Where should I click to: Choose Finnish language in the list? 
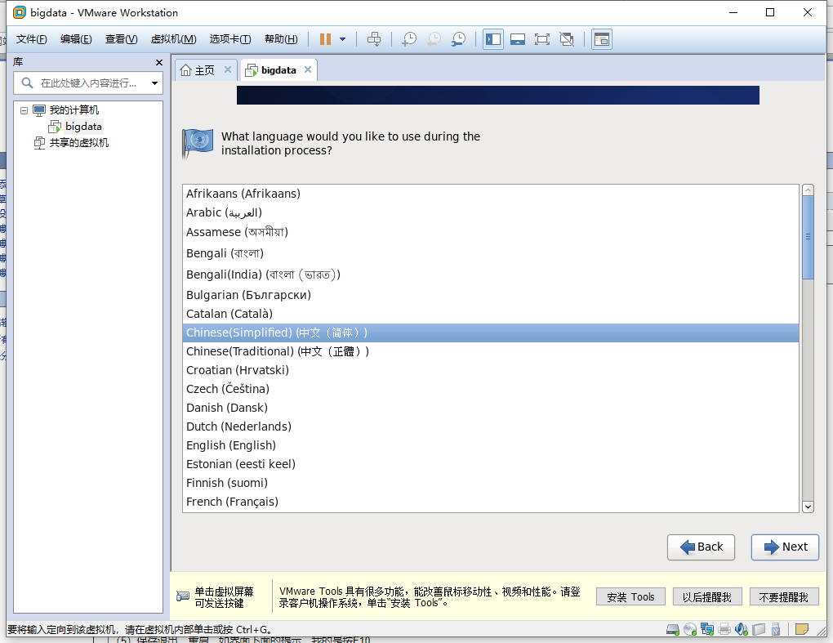pos(490,483)
